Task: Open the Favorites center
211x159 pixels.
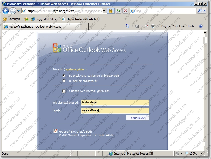Action: coord(11,19)
